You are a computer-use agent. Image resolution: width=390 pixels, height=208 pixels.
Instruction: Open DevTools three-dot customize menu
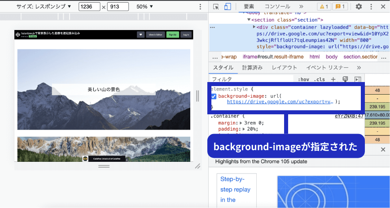tap(371, 7)
